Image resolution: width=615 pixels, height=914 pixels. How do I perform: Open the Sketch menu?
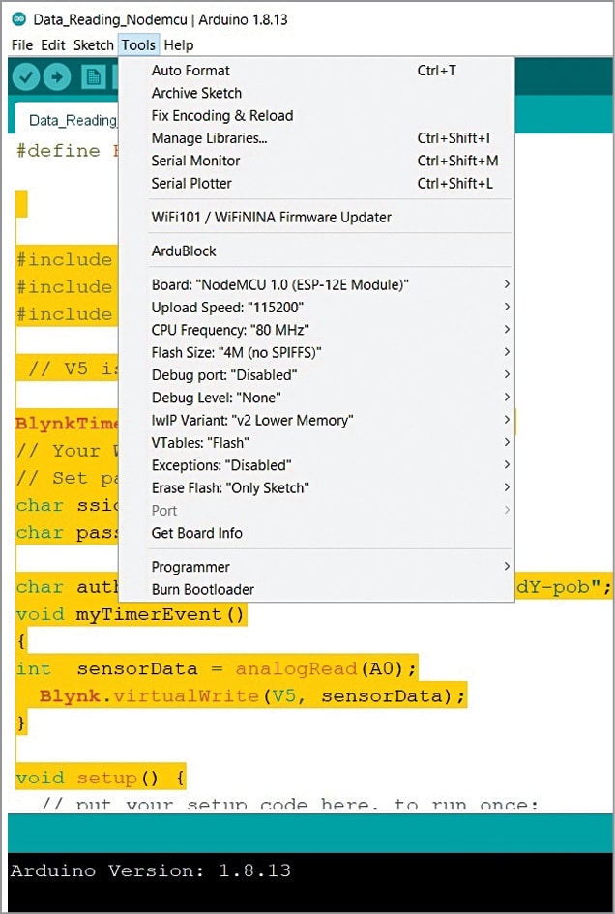(x=94, y=44)
